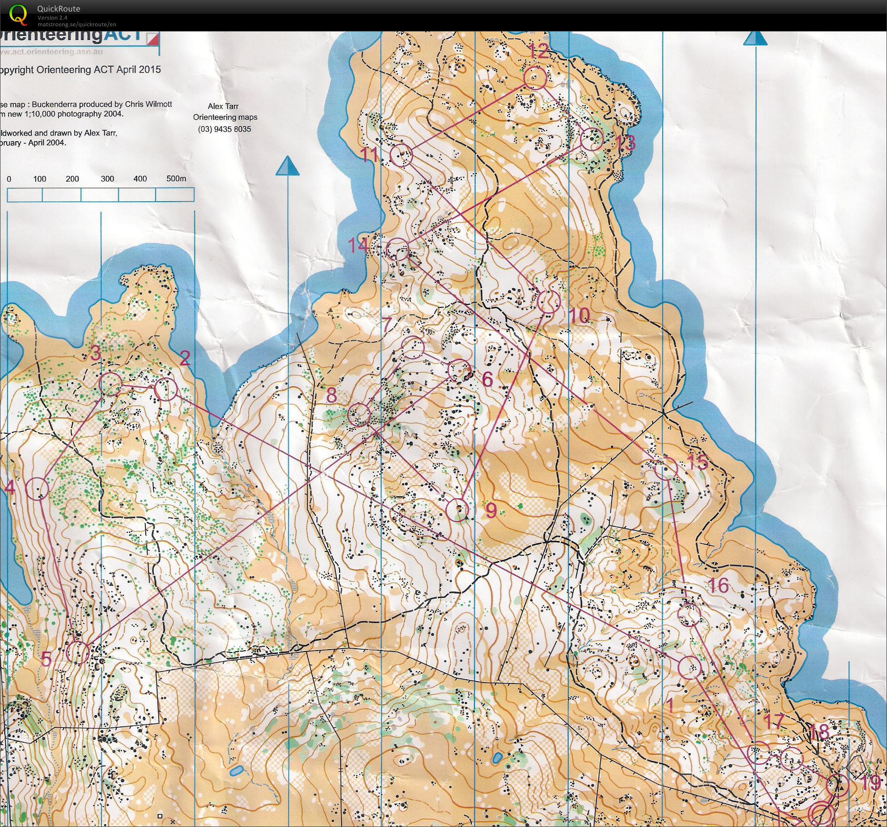This screenshot has width=887, height=827.
Task: Select the start triangle symbol near control 19
Action: click(x=841, y=787)
